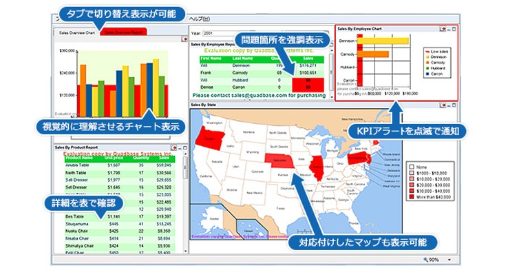This screenshot has width=519, height=270.
Task: Click the red $0 cell in Hubbard row
Action: click(x=308, y=81)
